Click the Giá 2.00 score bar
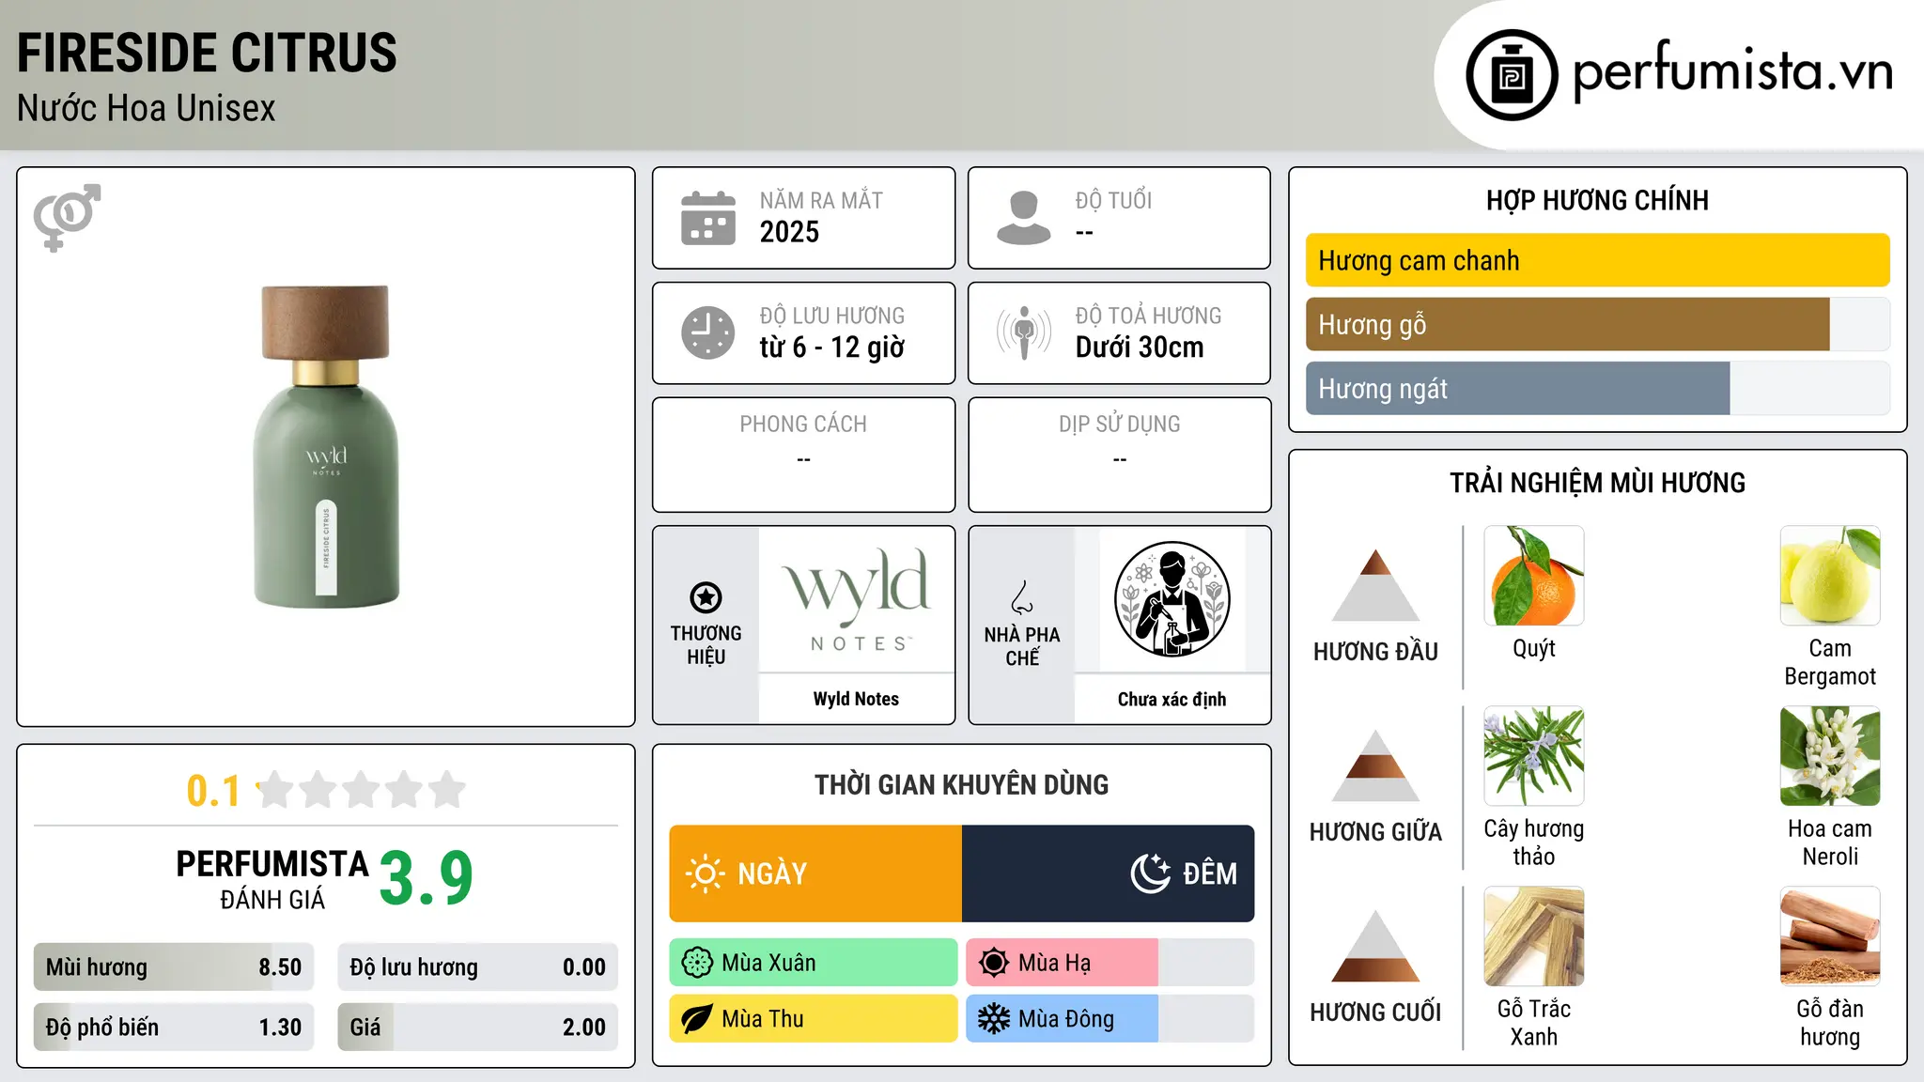 [x=478, y=1028]
